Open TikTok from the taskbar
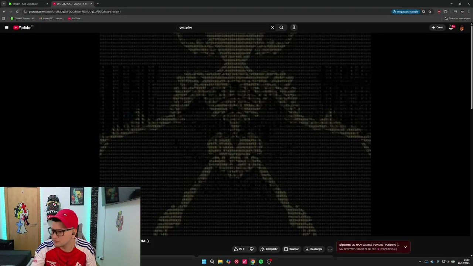Viewport: 473px width, 266px height. click(245, 262)
